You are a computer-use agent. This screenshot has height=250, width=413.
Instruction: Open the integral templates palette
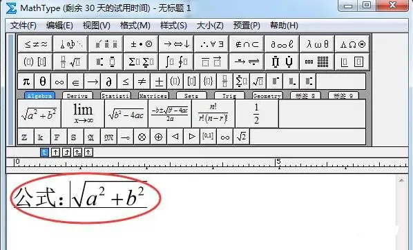[x=177, y=61]
